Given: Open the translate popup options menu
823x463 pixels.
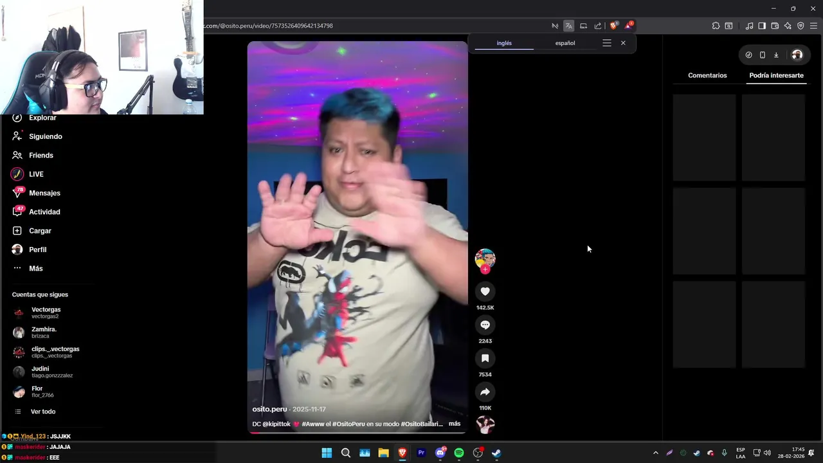Looking at the screenshot, I should click(606, 43).
